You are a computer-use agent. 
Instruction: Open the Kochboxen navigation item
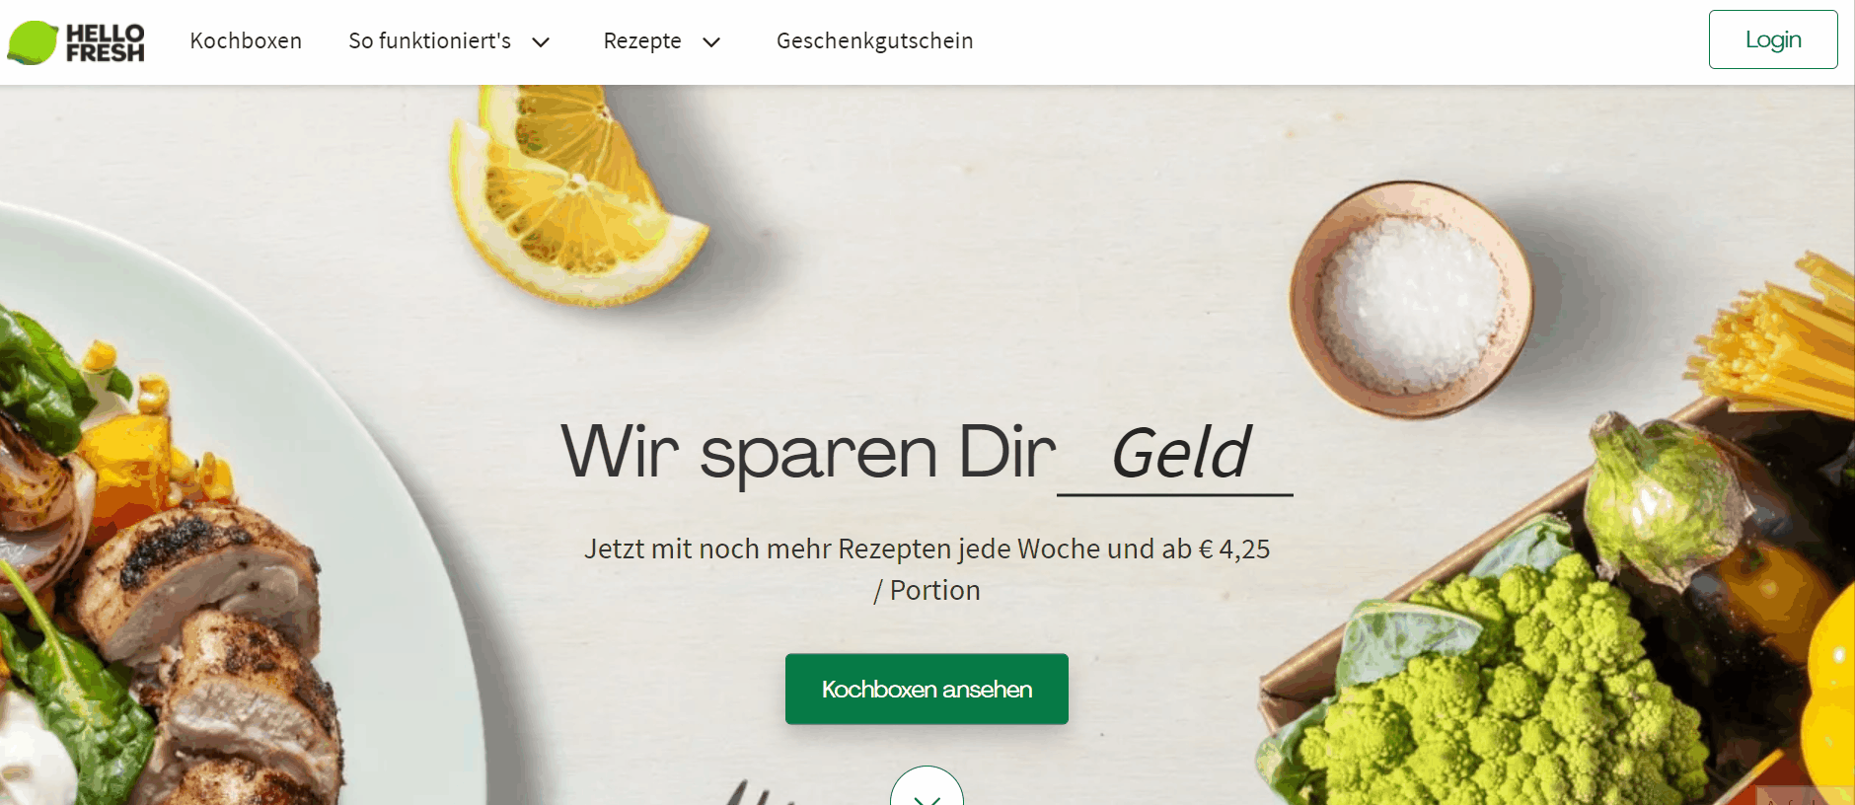[x=246, y=40]
